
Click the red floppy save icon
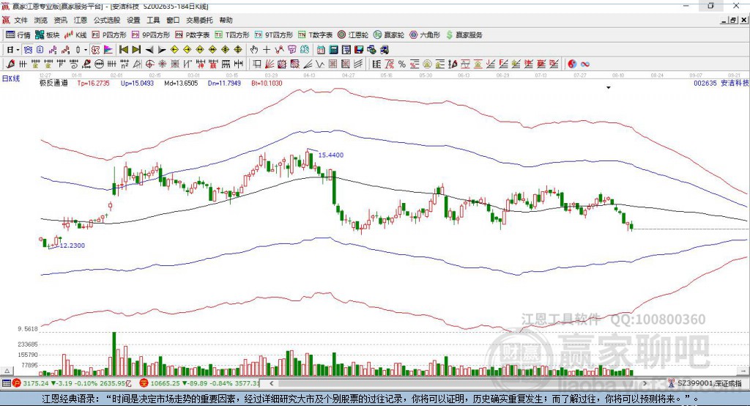359,50
